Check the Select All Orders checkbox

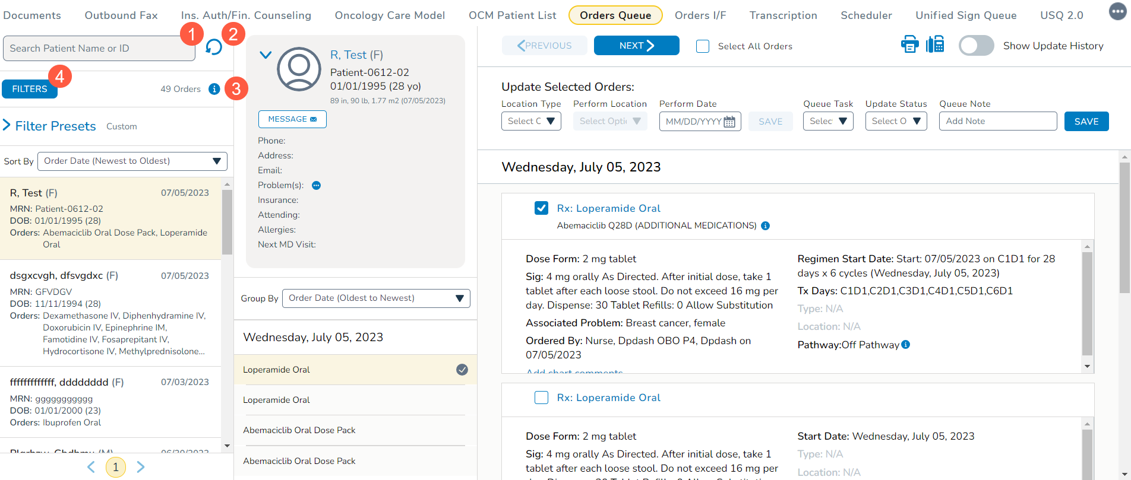703,46
